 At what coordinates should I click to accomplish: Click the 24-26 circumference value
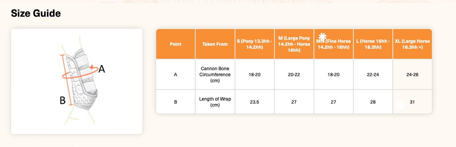(x=412, y=75)
